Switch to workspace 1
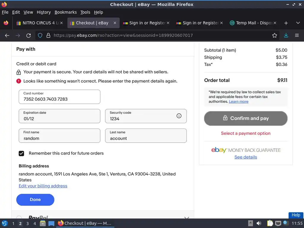 click(x=13, y=224)
